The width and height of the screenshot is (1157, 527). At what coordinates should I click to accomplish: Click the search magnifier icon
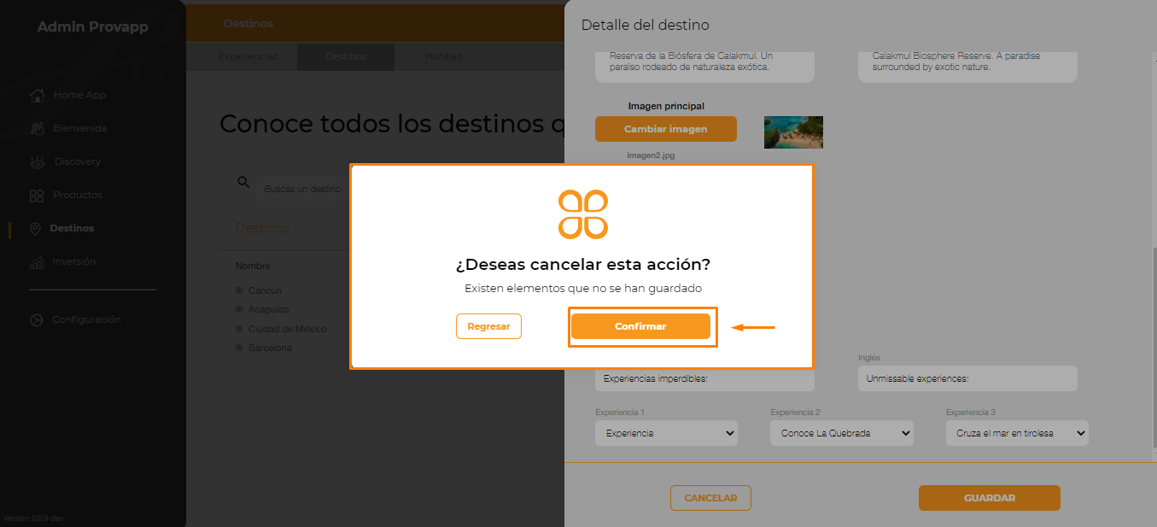[x=243, y=182]
